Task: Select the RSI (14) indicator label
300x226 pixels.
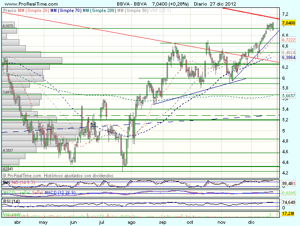Action: pos(11,201)
